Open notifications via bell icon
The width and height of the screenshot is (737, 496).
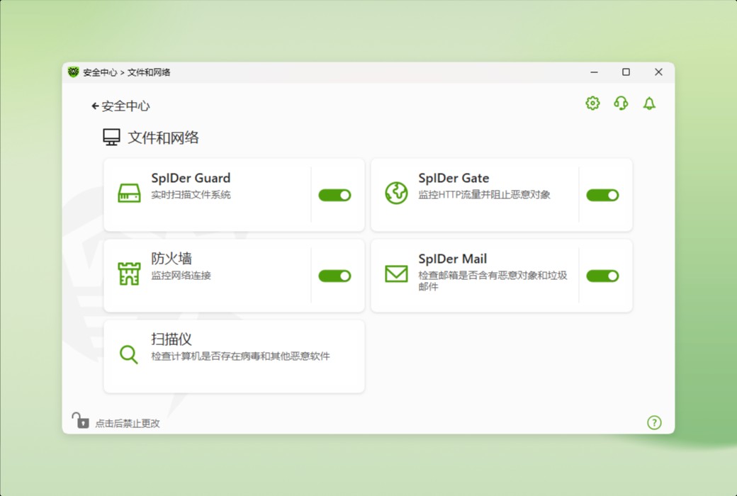(x=649, y=103)
